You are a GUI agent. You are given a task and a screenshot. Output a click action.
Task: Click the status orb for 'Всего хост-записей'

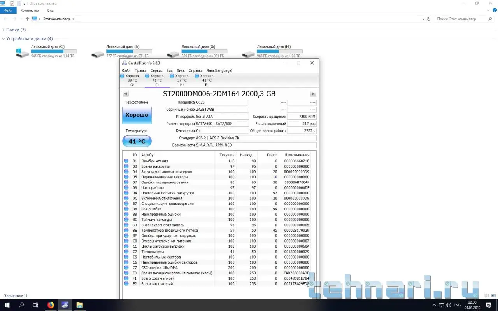[126, 278]
